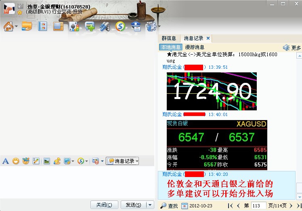Click the message history vertical scrollbar
Image resolution: width=302 pixels, height=211 pixels.
(x=298, y=121)
